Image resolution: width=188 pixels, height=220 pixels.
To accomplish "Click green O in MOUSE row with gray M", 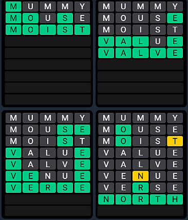I will 123,130.
